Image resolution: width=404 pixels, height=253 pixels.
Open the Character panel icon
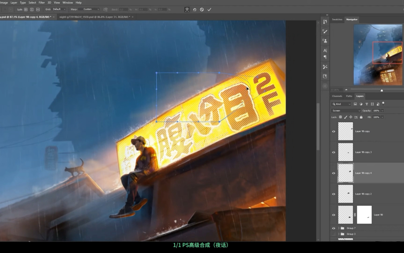[325, 50]
